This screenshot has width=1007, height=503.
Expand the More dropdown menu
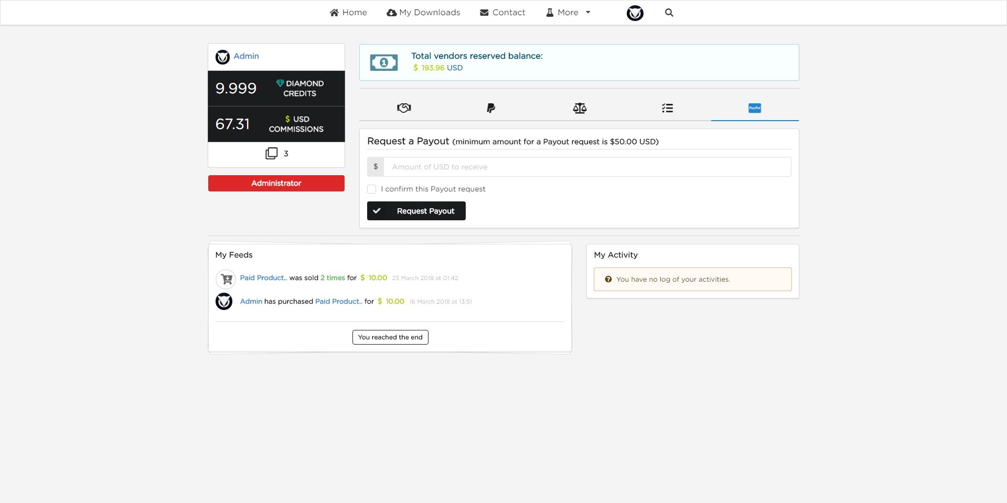pyautogui.click(x=568, y=13)
